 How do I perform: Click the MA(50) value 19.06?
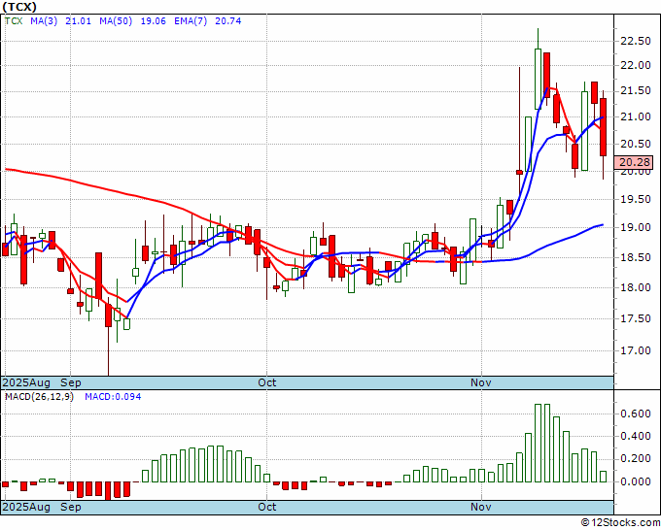pos(153,21)
